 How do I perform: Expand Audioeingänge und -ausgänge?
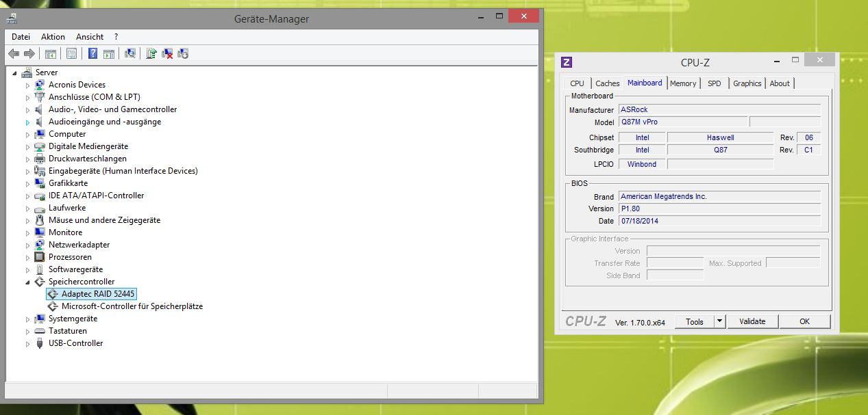(27, 122)
